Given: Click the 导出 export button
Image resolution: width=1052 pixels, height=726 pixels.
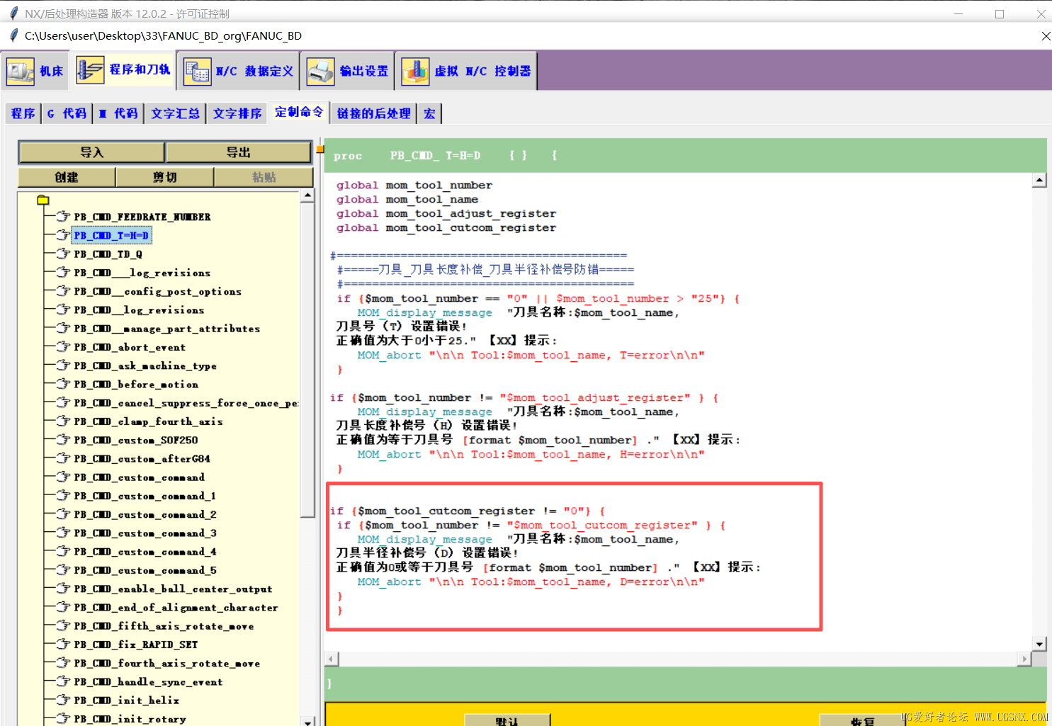Looking at the screenshot, I should click(x=239, y=152).
